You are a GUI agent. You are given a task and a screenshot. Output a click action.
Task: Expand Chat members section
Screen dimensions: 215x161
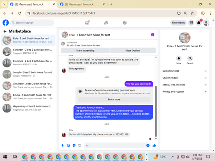(x=184, y=78)
